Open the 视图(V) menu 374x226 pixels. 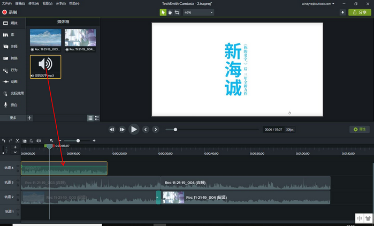(48, 4)
